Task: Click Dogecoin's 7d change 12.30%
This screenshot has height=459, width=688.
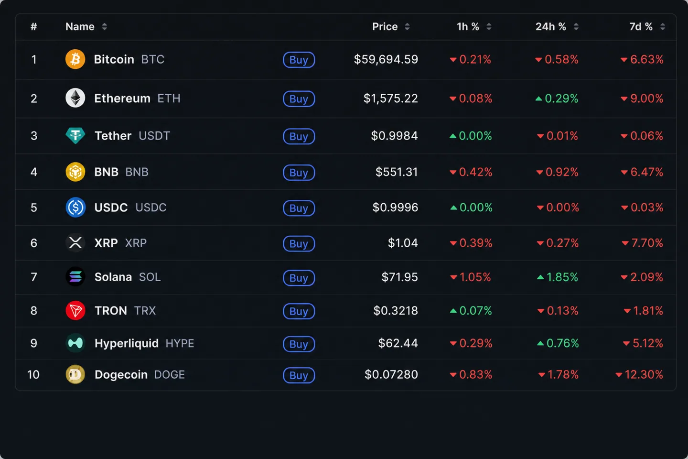Action: click(639, 374)
